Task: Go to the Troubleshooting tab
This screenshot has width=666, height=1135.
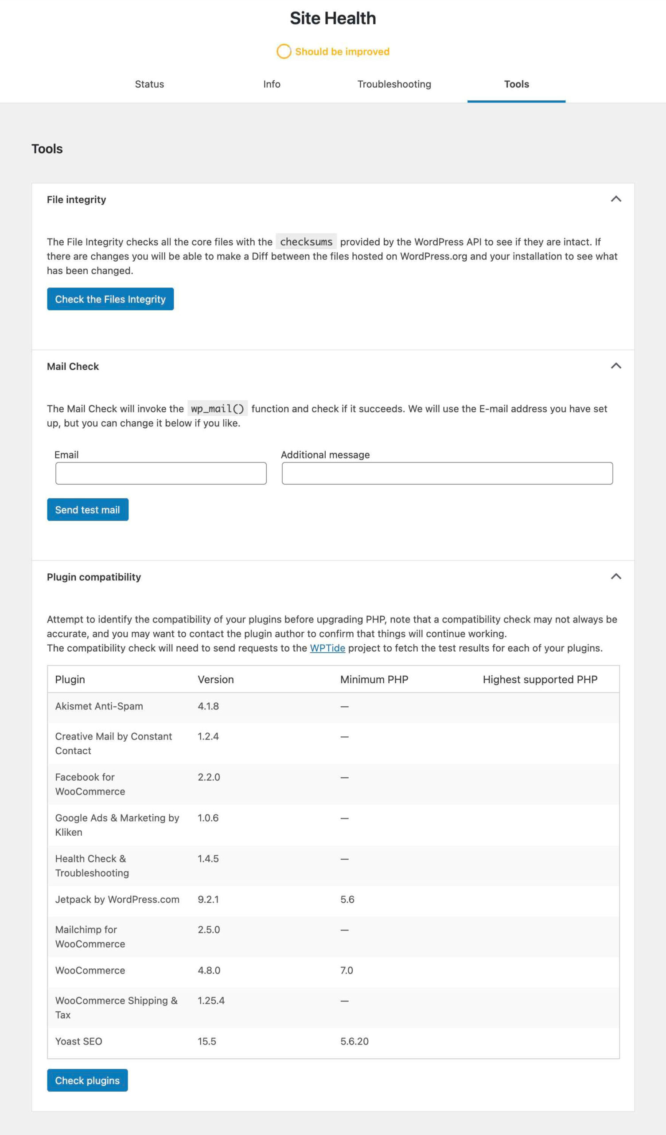Action: pos(394,84)
